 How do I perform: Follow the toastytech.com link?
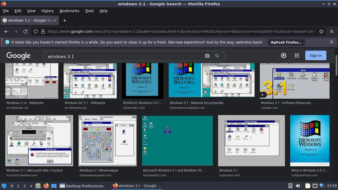[229, 175]
